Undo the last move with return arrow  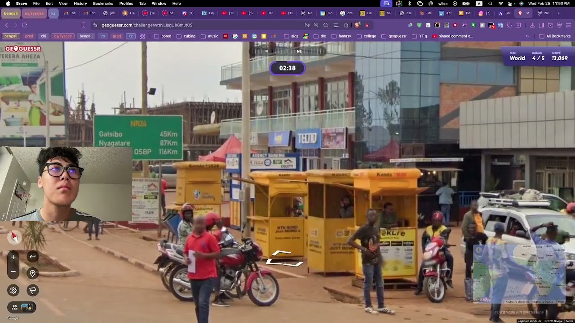(x=32, y=257)
